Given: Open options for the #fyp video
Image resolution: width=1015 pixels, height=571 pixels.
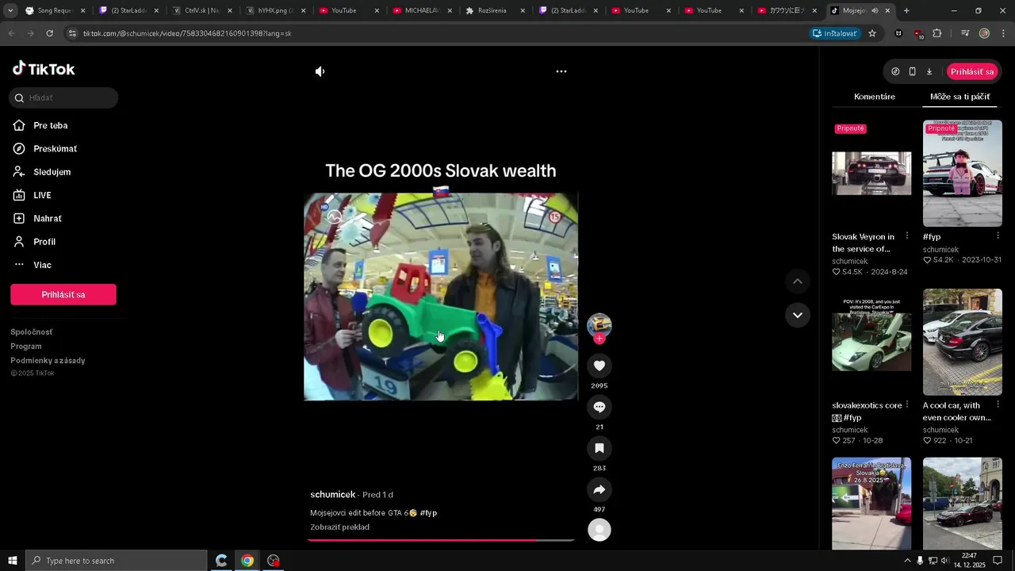Looking at the screenshot, I should tap(998, 236).
